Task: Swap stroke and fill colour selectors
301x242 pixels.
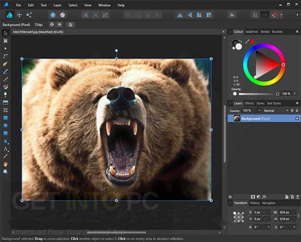Action: click(x=240, y=41)
